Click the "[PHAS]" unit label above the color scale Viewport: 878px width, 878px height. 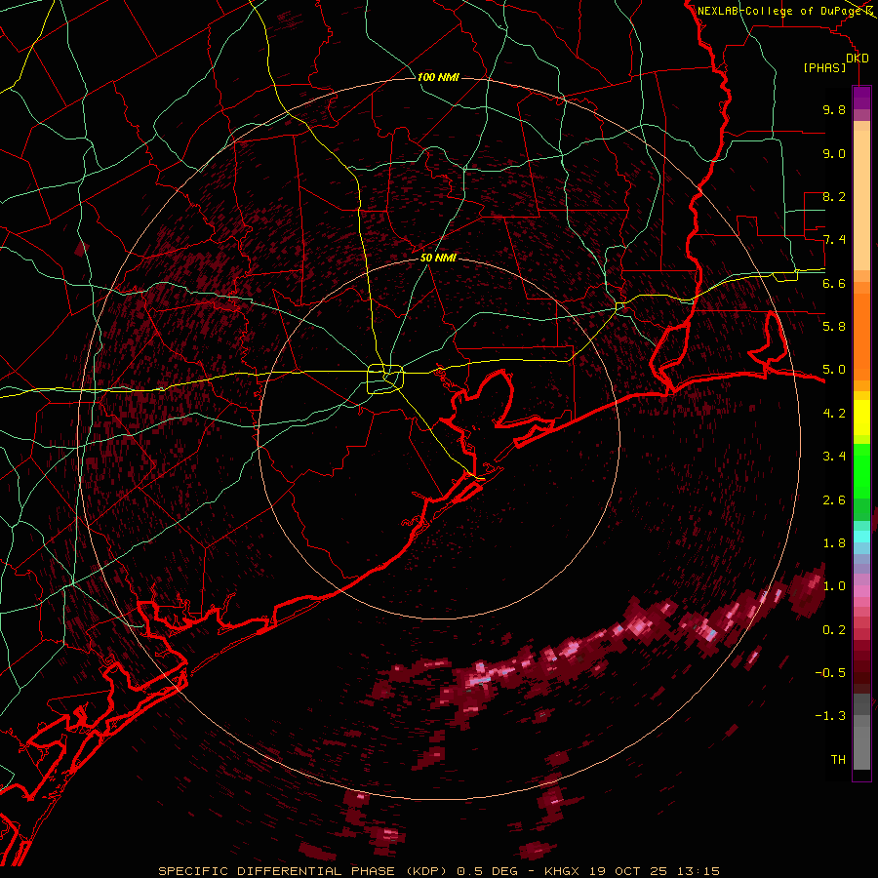click(x=824, y=68)
